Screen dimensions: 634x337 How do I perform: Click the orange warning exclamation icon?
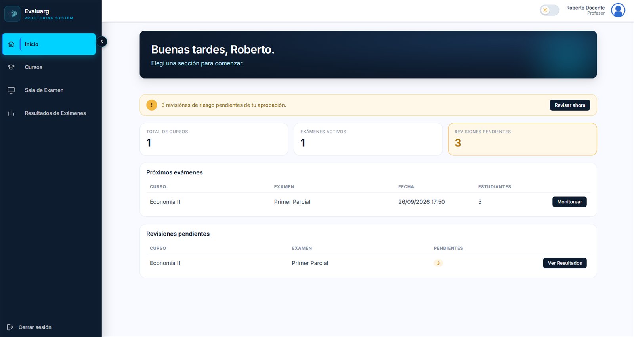click(151, 105)
